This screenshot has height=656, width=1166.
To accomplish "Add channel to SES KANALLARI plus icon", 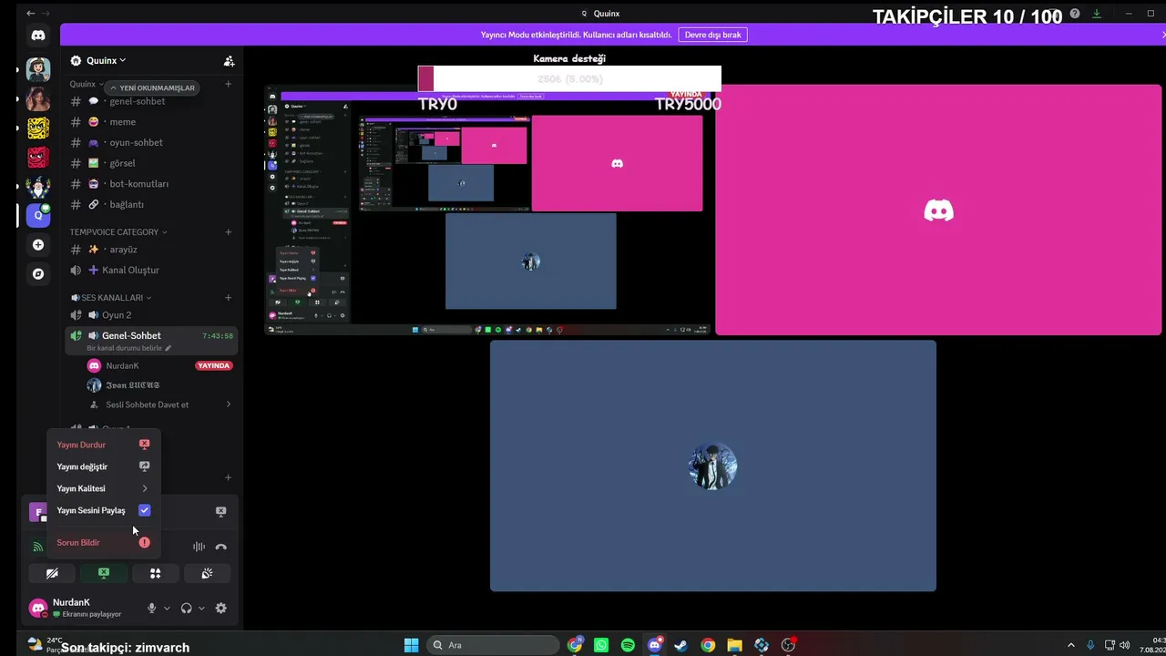I will [228, 297].
